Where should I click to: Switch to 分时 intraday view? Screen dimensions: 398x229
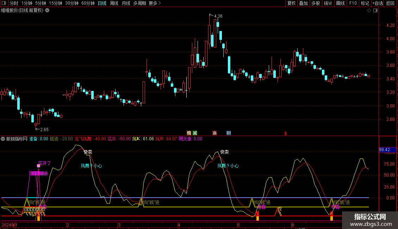pos(14,3)
